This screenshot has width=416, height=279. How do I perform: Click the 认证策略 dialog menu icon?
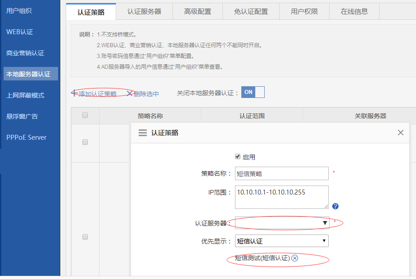(x=143, y=133)
